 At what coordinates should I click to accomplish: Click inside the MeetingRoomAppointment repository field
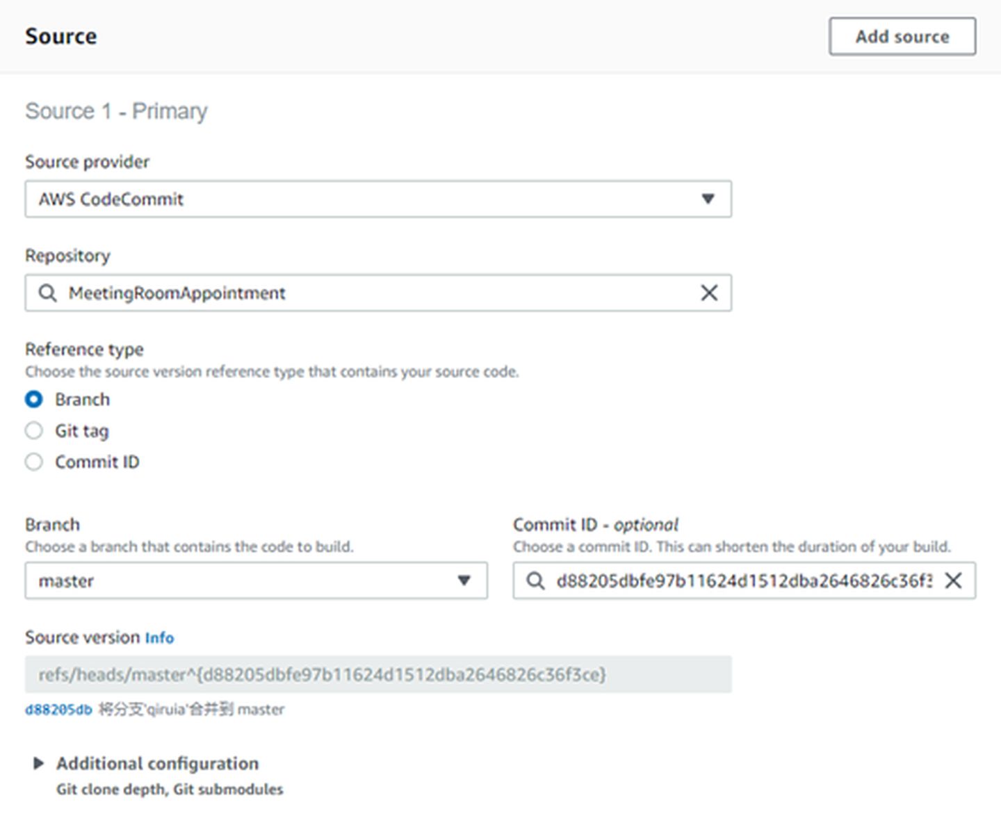(x=375, y=293)
